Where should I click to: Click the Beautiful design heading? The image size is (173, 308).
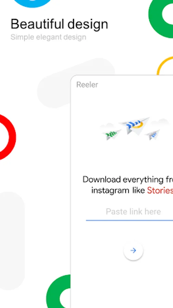[59, 24]
